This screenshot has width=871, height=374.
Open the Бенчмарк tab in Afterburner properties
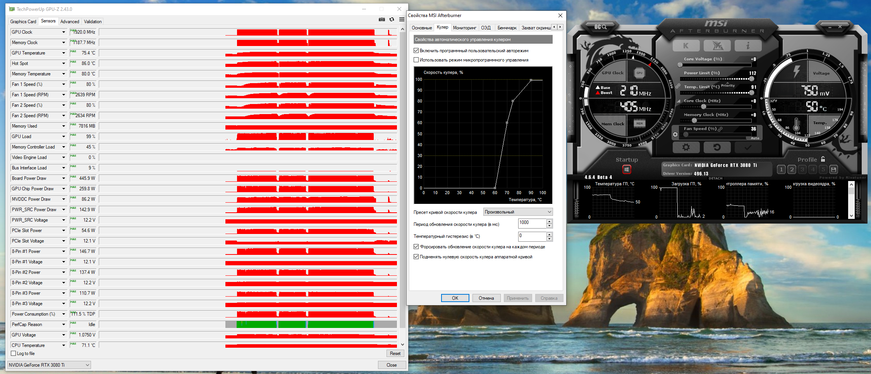coord(507,28)
